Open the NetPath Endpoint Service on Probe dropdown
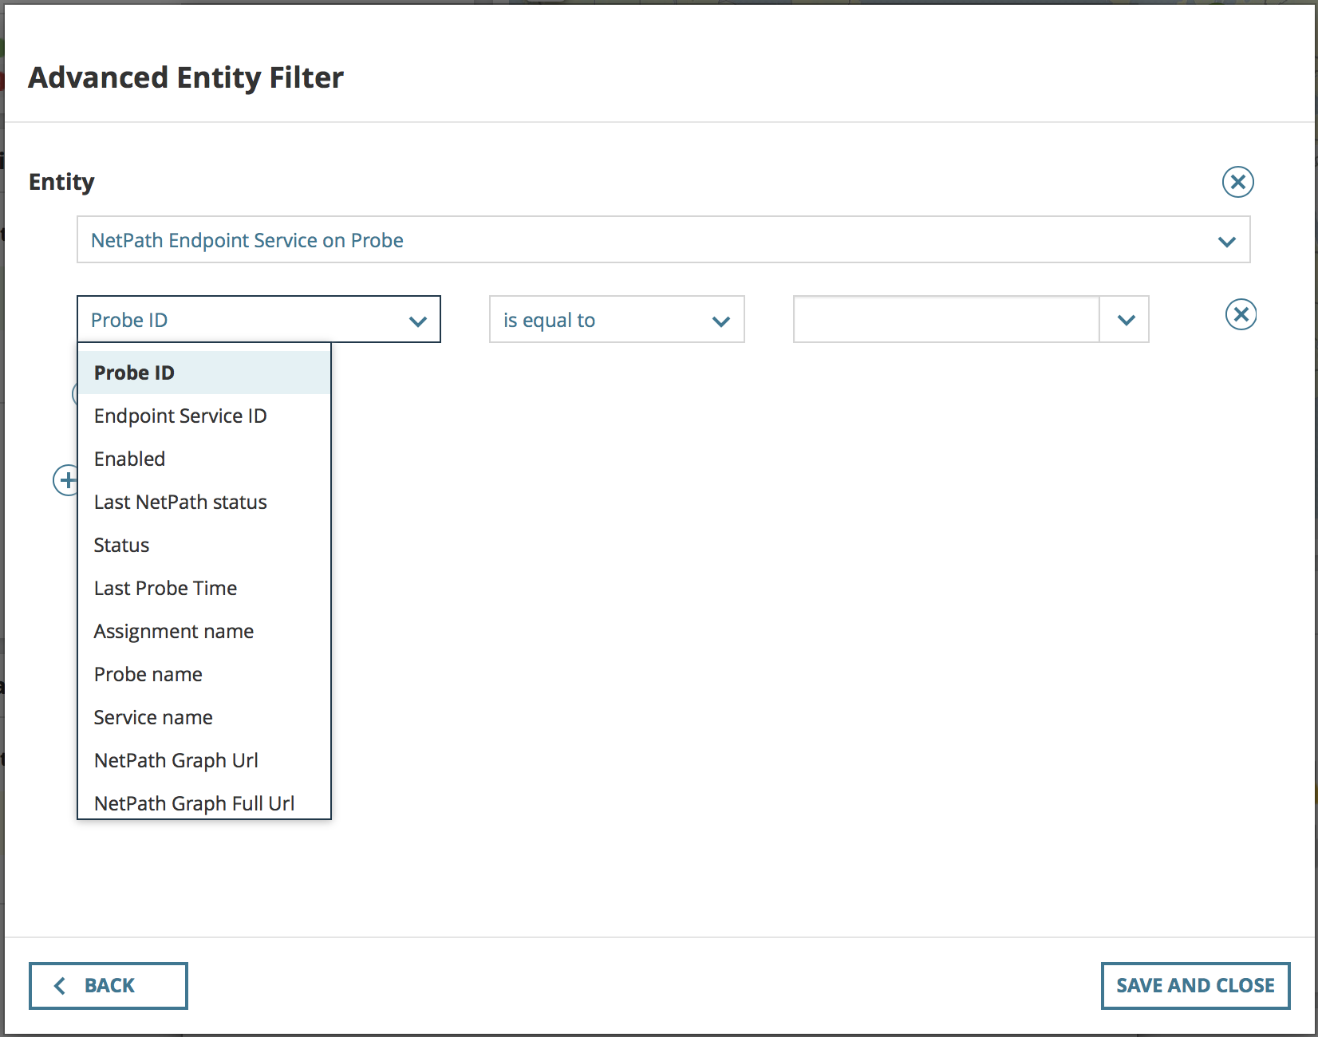 tap(663, 239)
